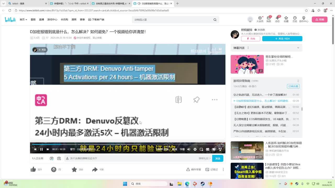Open the 1080P 高清 quality selector
The height and width of the screenshot is (188, 335).
[x=162, y=149]
